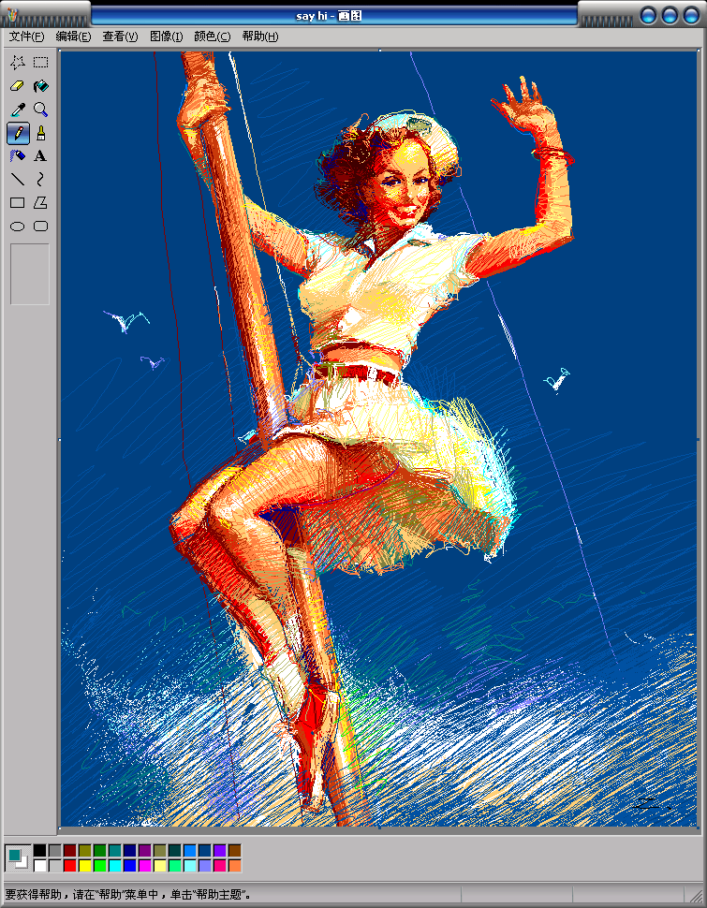707x908 pixels.
Task: Pick the Rounded Rectangle tool
Action: [40, 227]
